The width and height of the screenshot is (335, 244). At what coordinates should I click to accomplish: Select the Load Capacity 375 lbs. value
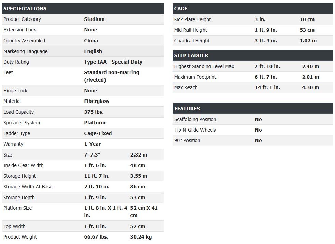(94, 112)
